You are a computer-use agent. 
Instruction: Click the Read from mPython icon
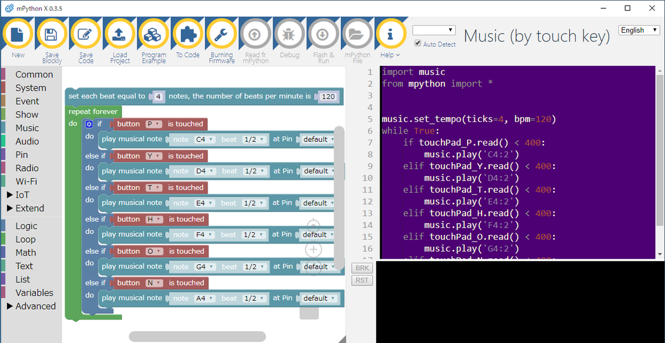coord(255,34)
